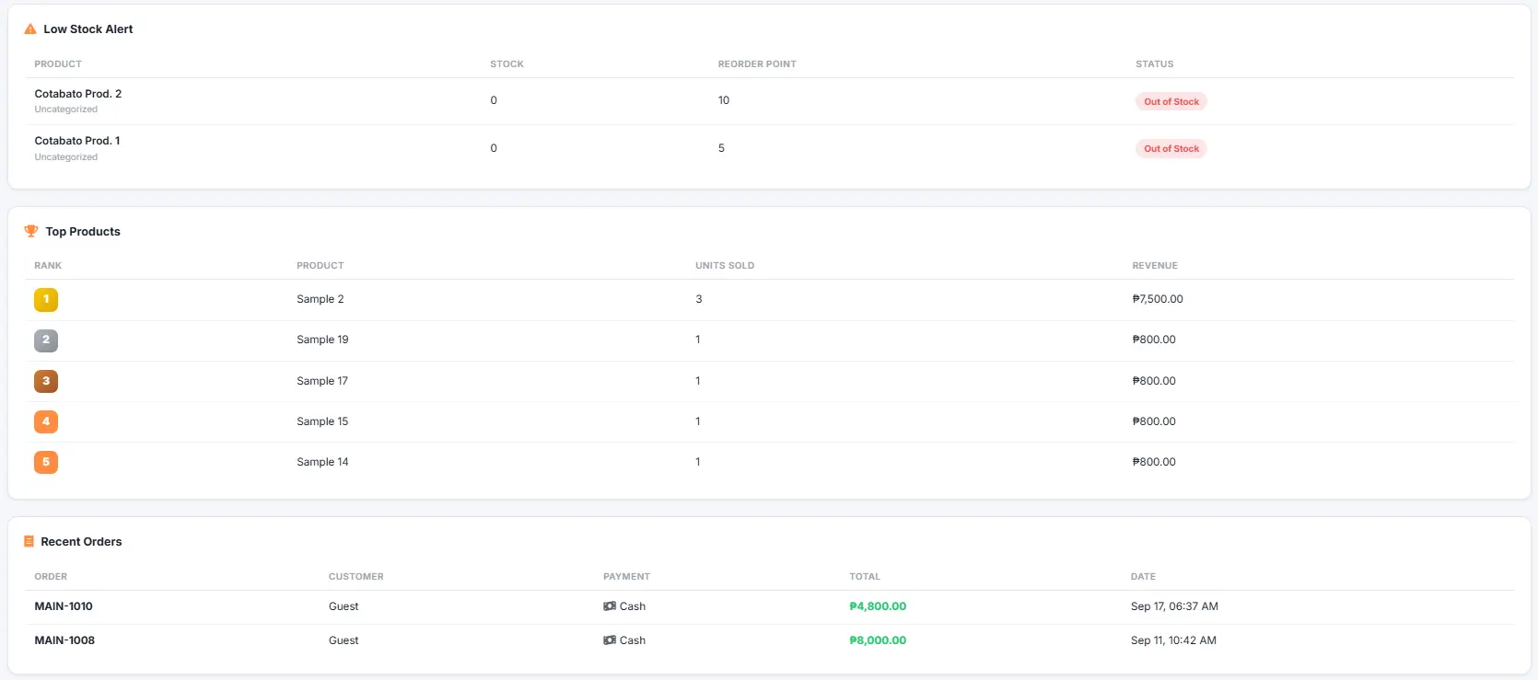Click cash icon for order MAIN-1010

[610, 606]
